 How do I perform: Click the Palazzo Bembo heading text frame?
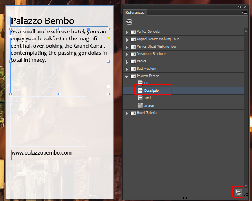[x=59, y=21]
